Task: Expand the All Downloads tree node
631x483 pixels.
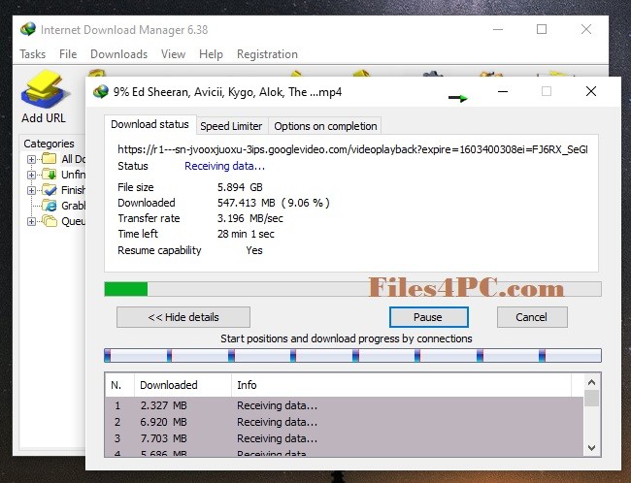Action: click(x=31, y=159)
